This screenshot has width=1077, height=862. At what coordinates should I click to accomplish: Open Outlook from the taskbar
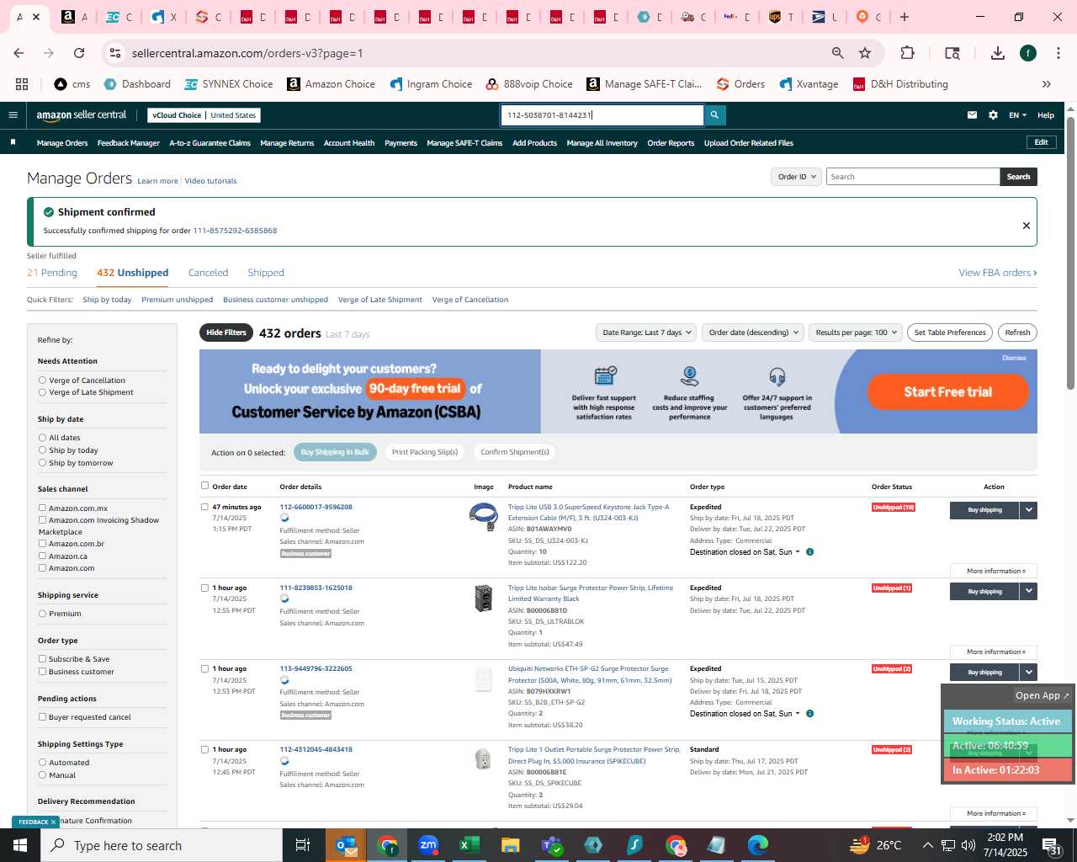point(346,845)
